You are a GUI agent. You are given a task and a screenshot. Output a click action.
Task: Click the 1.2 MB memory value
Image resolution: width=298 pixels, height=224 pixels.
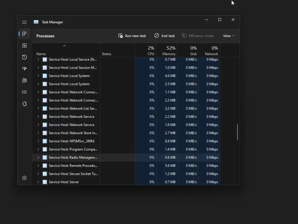pos(170,174)
